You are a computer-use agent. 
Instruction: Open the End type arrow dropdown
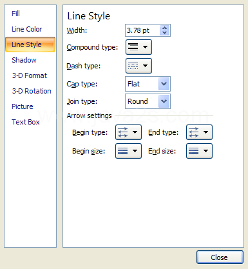tap(199, 132)
